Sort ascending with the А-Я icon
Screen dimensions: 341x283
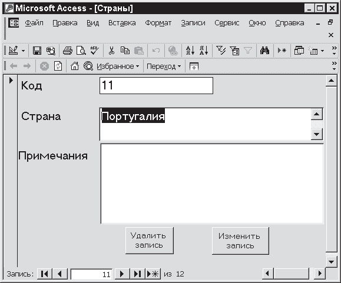click(190, 51)
